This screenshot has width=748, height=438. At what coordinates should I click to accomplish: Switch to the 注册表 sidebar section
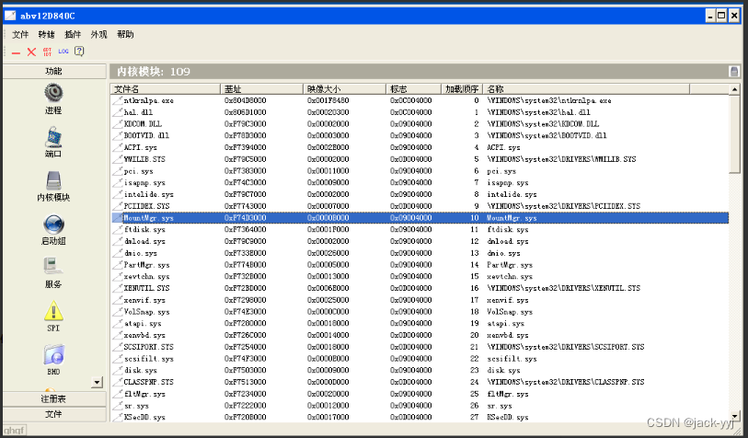[x=54, y=398]
